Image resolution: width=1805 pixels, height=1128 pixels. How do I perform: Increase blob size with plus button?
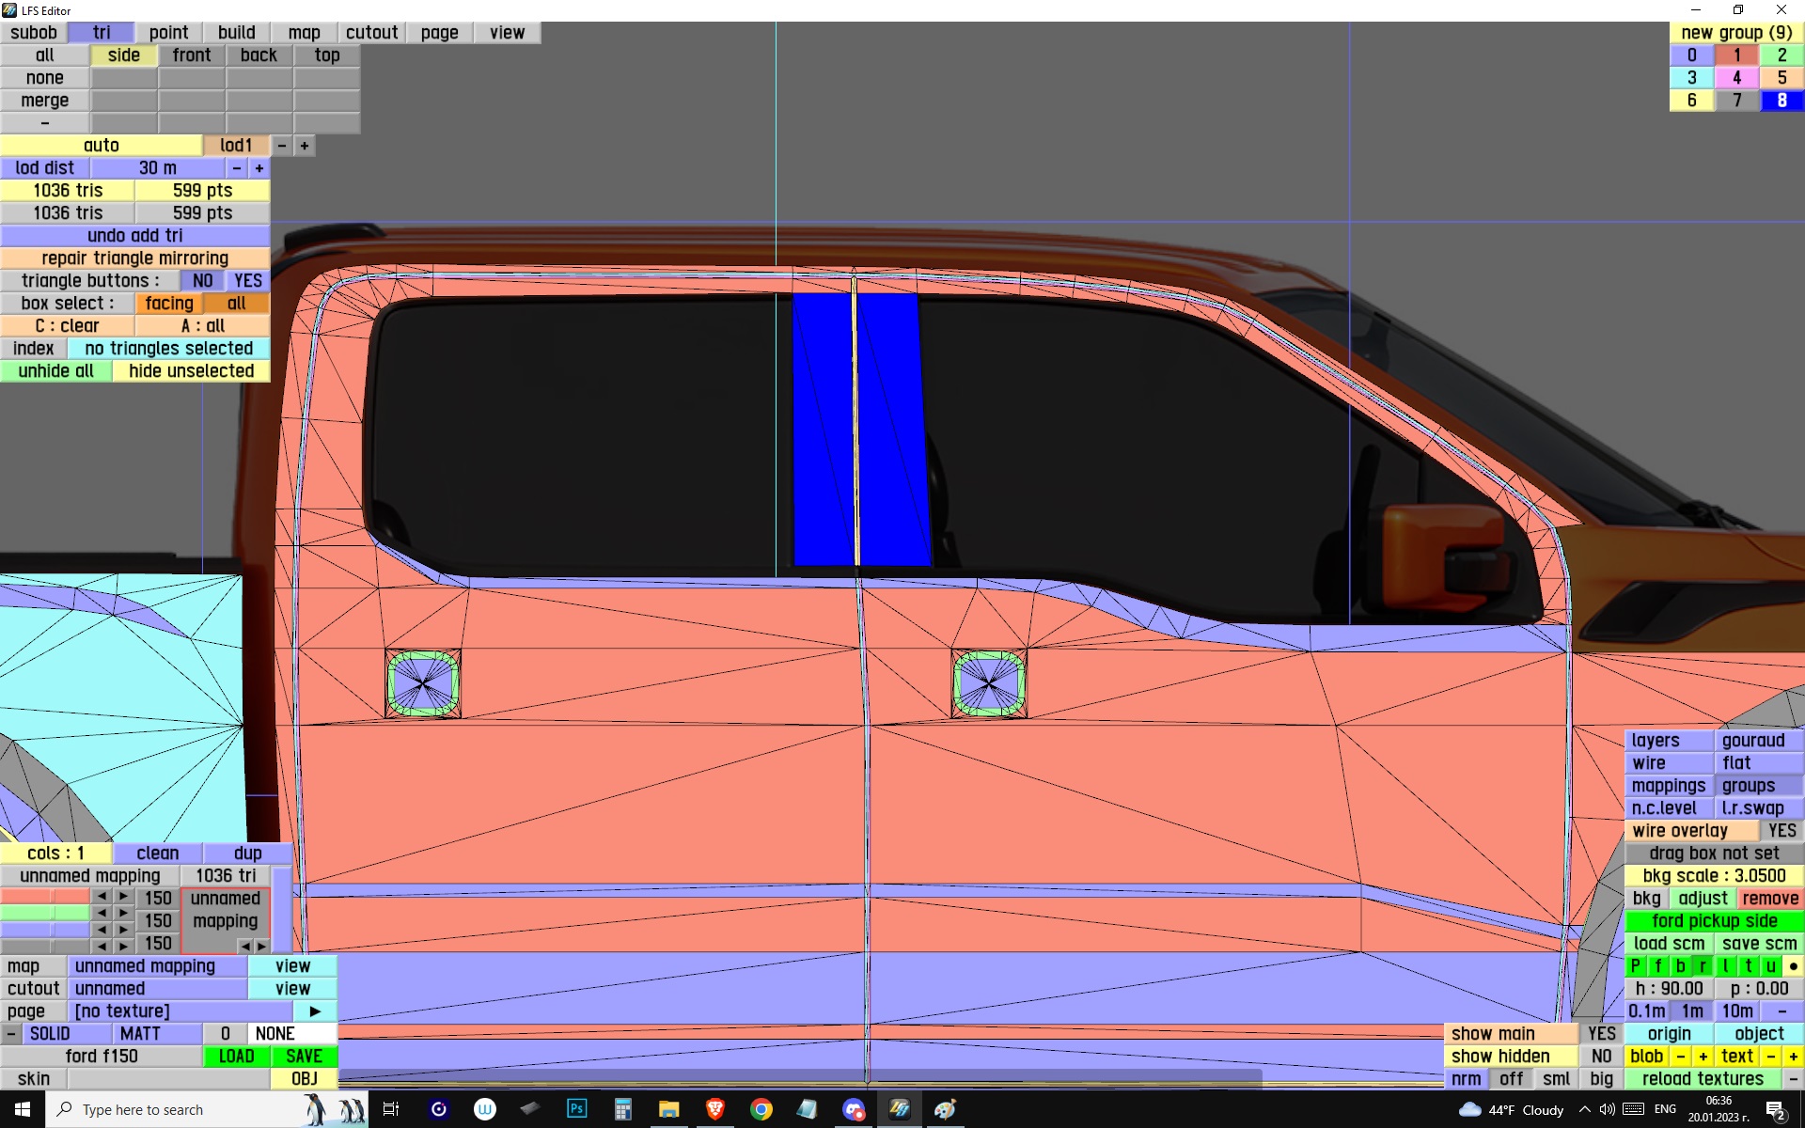point(1703,1056)
